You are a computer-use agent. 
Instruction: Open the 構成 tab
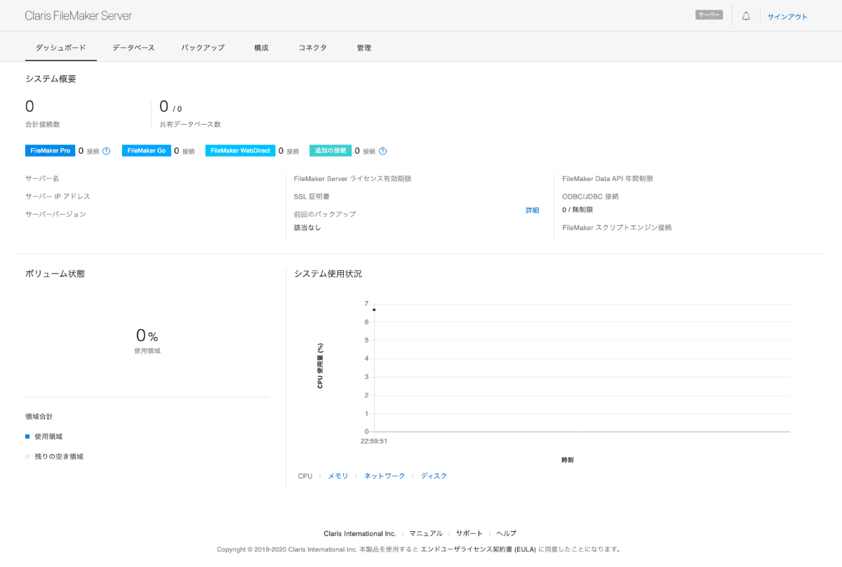[261, 48]
